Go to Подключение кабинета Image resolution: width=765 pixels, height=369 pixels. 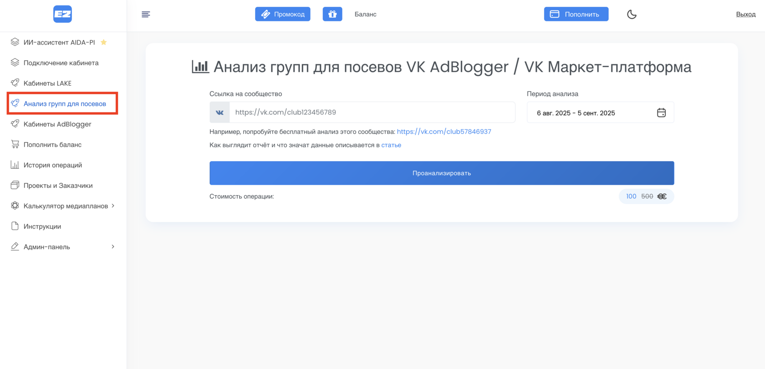click(61, 63)
